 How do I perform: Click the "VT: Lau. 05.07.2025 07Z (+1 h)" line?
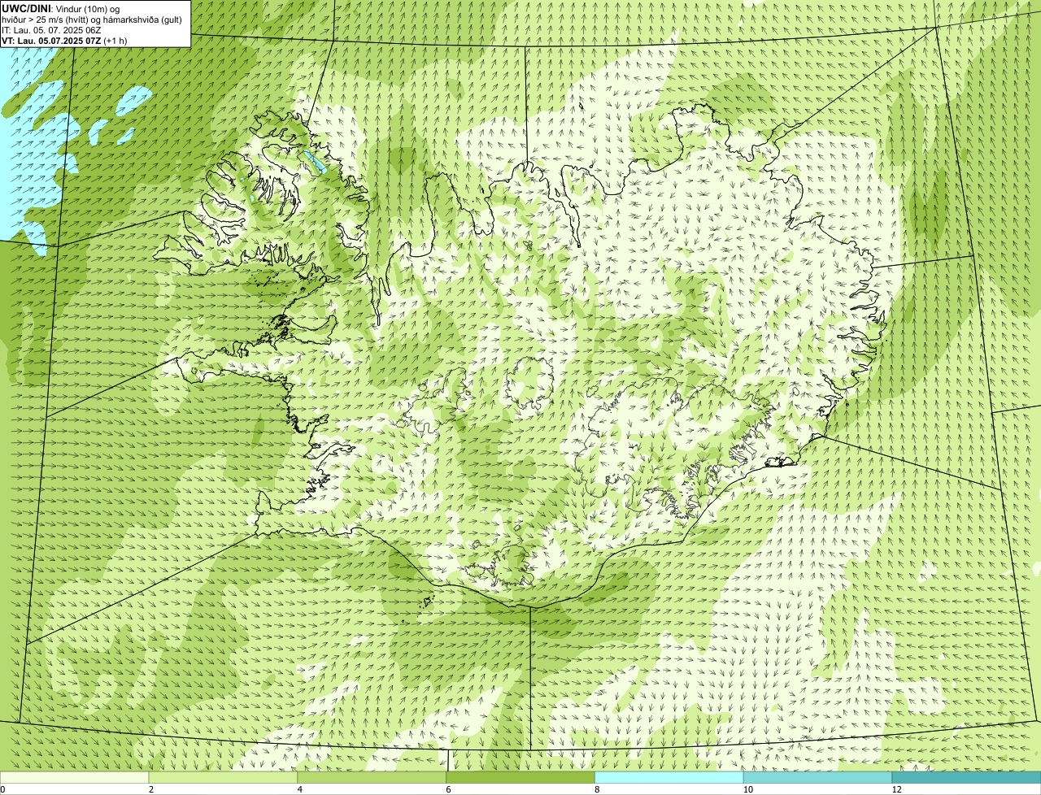[64, 40]
